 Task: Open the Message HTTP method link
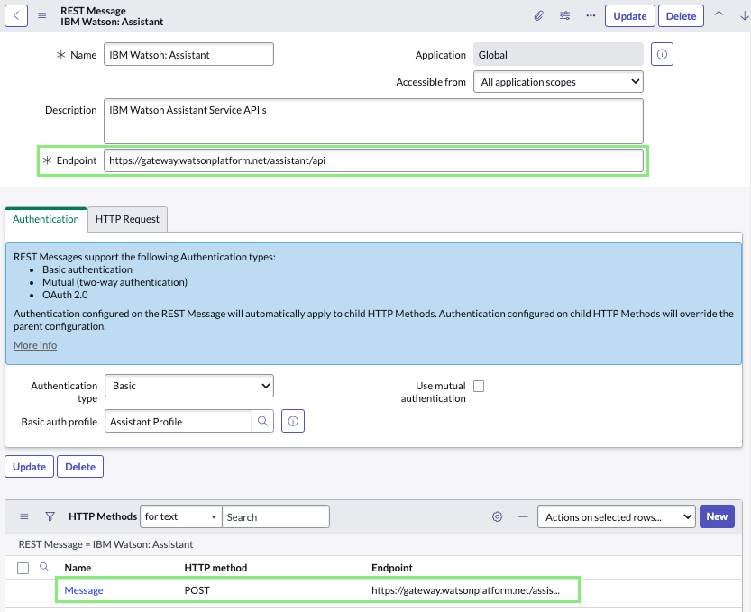click(84, 590)
